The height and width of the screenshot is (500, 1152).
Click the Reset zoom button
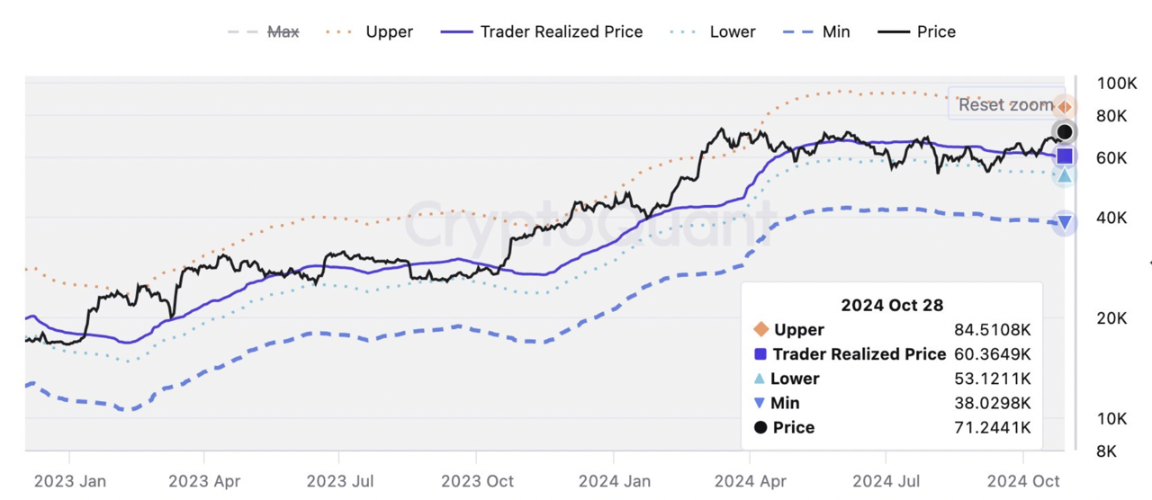click(x=1005, y=104)
